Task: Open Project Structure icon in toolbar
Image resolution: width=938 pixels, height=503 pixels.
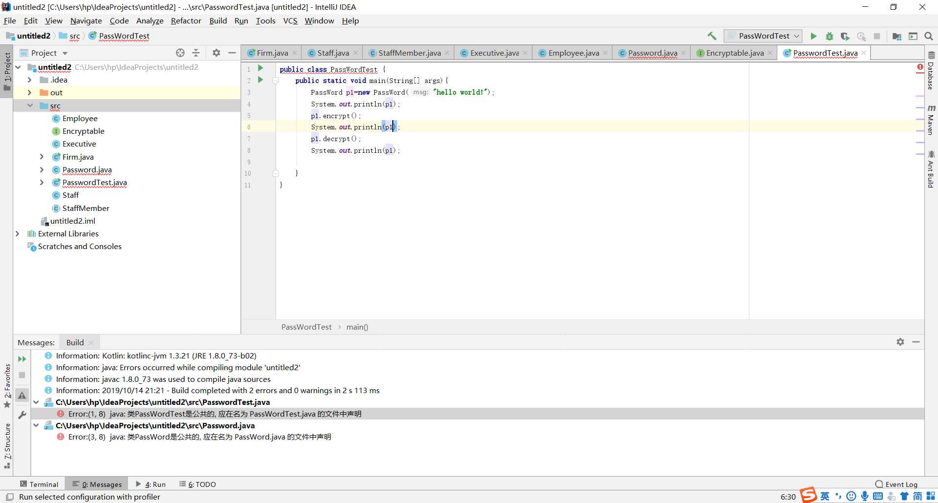Action: tap(897, 36)
